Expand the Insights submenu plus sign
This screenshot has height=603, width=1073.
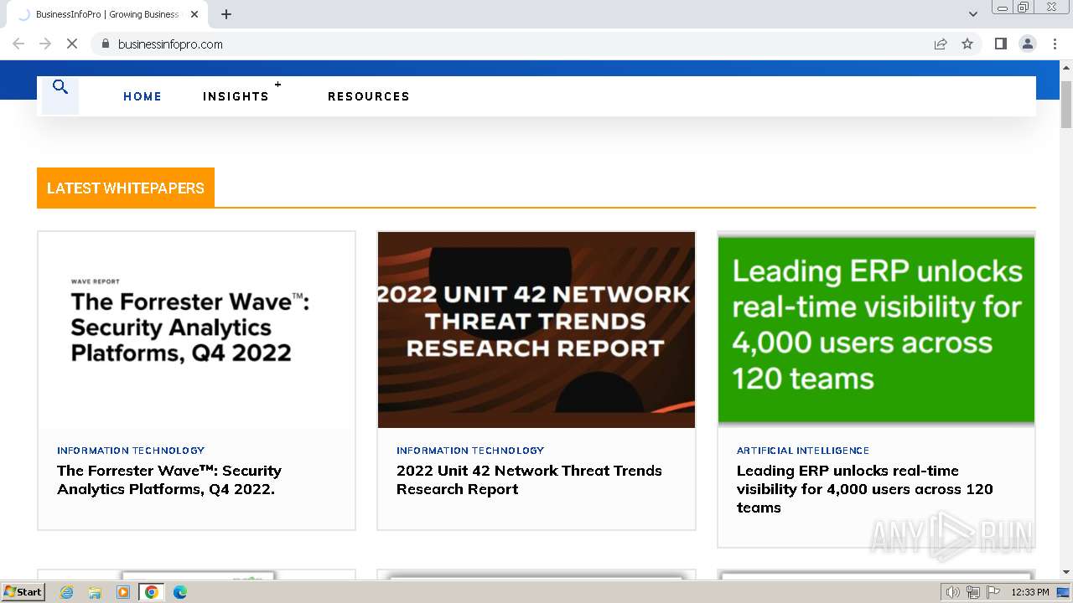pos(277,85)
